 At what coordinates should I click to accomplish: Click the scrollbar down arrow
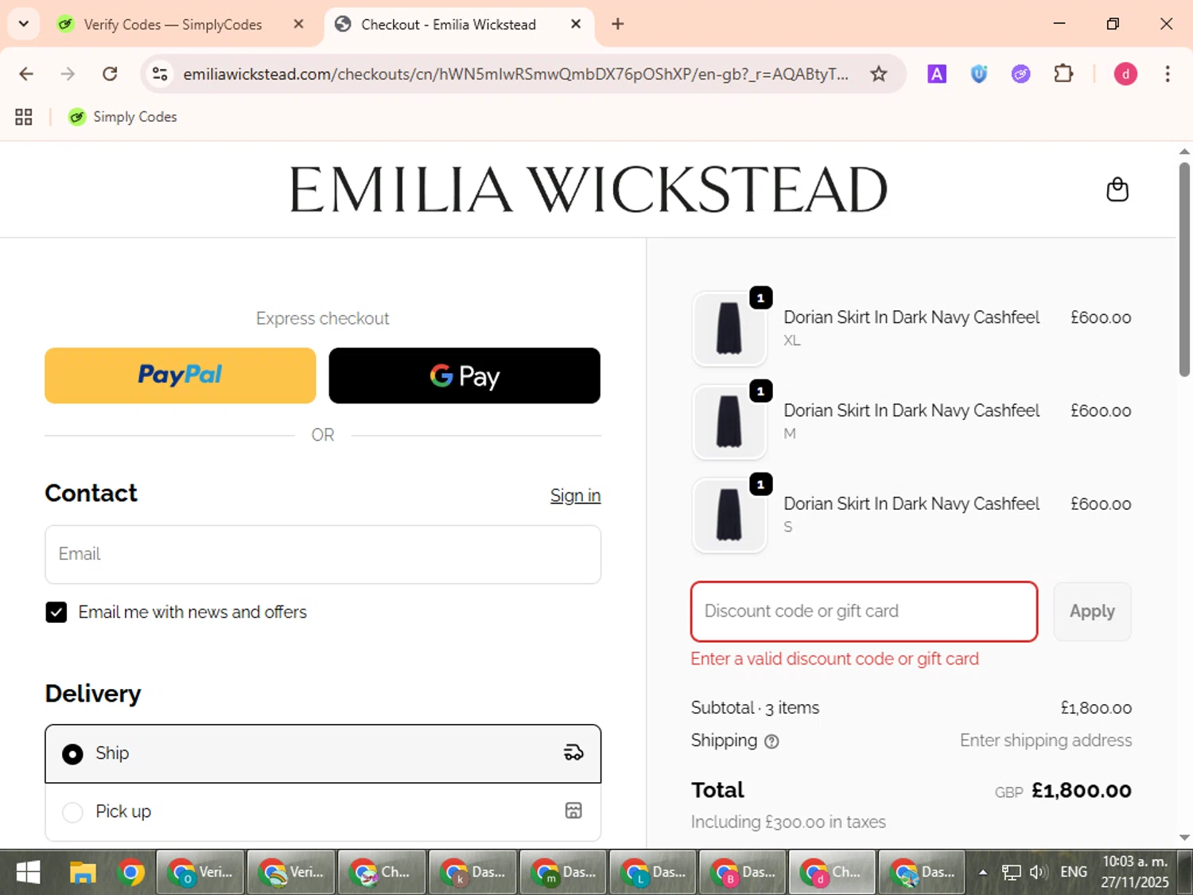pyautogui.click(x=1184, y=837)
